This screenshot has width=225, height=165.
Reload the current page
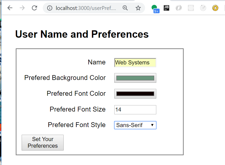click(34, 8)
